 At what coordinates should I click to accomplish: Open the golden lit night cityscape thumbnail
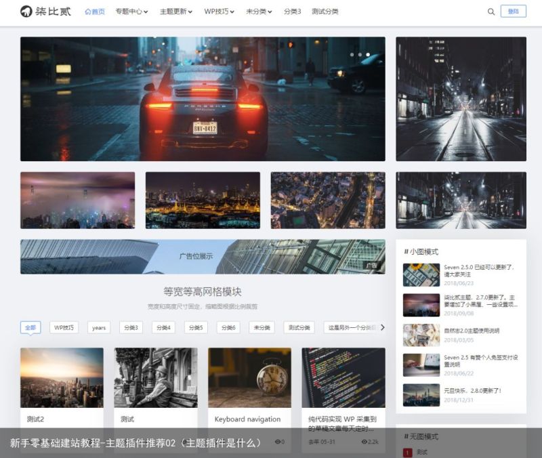203,200
